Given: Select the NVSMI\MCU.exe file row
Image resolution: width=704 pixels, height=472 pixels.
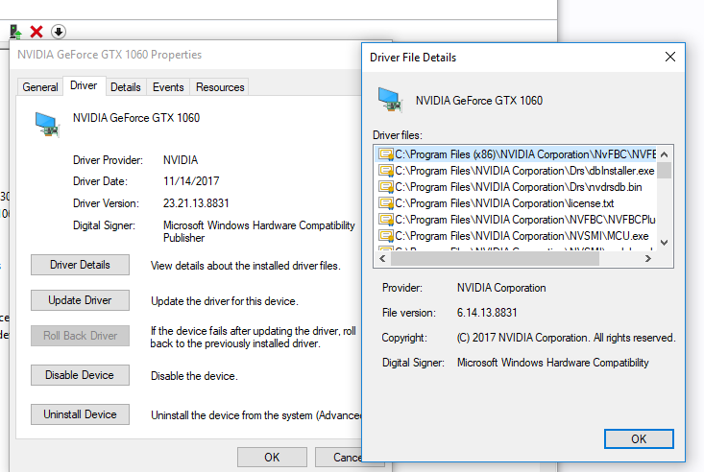Looking at the screenshot, I should coord(516,236).
